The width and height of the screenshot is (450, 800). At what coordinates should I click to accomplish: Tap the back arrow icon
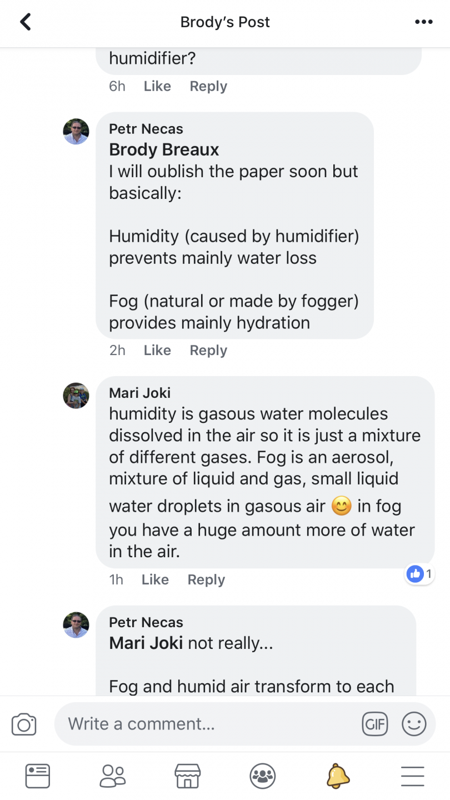26,22
